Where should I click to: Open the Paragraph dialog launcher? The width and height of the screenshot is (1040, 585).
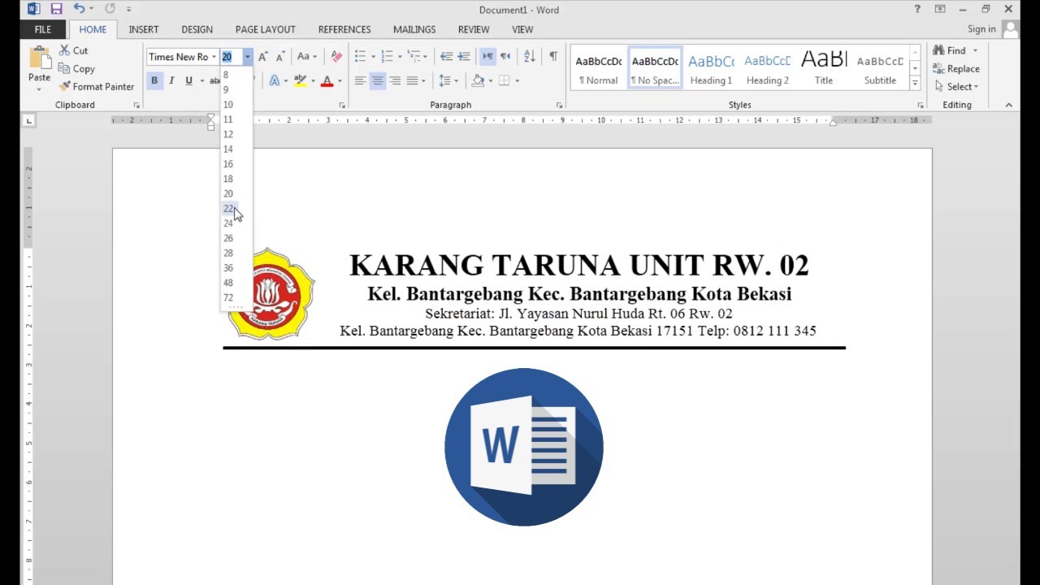(559, 106)
